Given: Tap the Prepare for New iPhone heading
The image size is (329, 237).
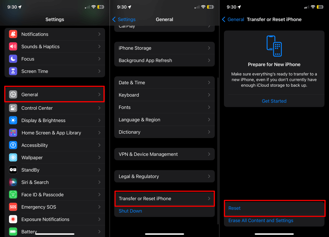Looking at the screenshot, I should click(274, 65).
